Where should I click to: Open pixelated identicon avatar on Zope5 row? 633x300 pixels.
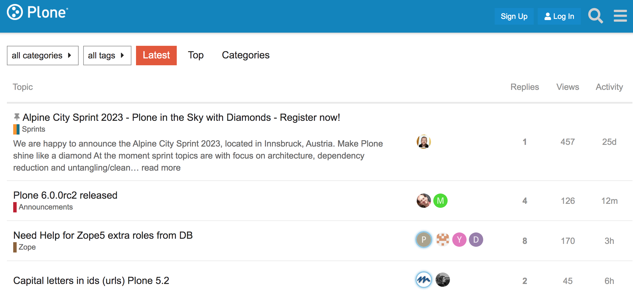[442, 240]
